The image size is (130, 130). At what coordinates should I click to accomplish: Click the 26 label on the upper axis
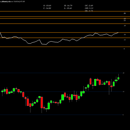125,13
